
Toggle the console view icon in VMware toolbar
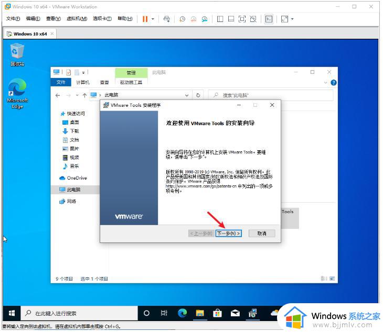269,19
